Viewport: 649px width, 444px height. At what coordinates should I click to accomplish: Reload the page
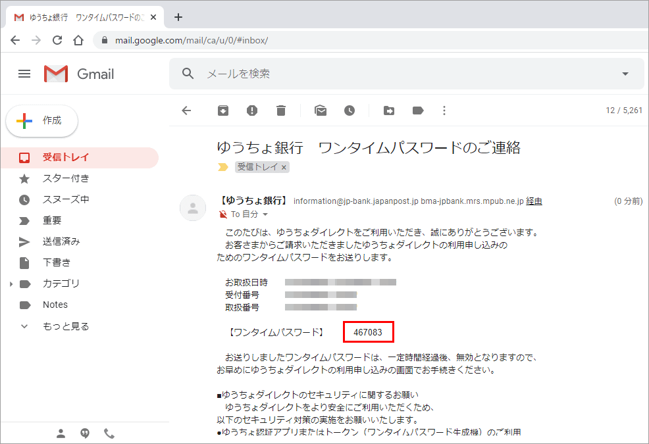click(x=57, y=40)
